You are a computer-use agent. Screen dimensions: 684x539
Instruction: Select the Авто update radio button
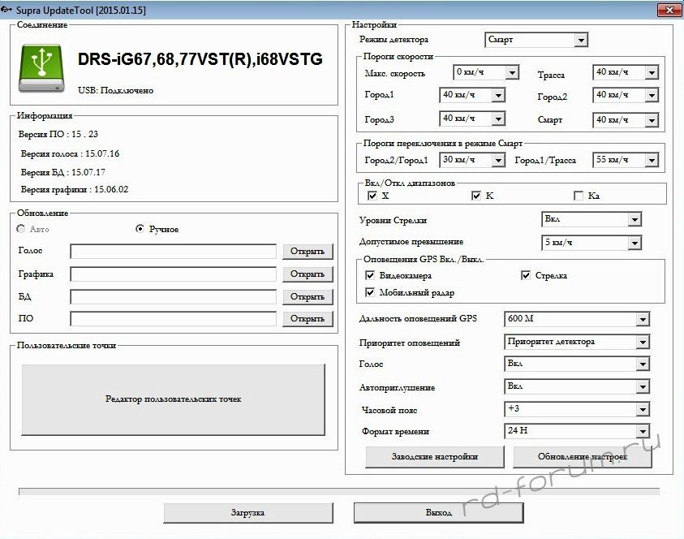20,229
